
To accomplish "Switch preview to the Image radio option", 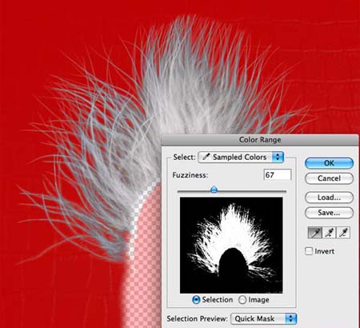I will coord(242,300).
